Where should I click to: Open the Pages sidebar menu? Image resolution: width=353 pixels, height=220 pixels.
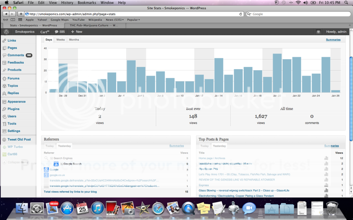click(x=12, y=48)
